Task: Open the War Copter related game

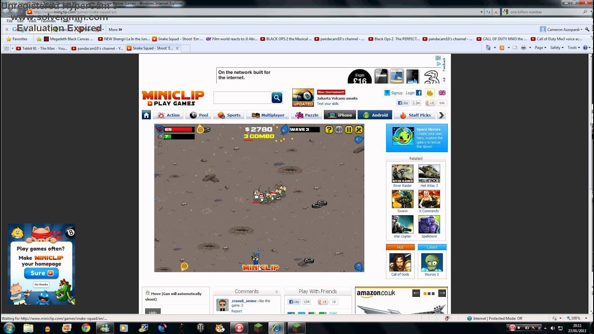Action: click(x=402, y=225)
